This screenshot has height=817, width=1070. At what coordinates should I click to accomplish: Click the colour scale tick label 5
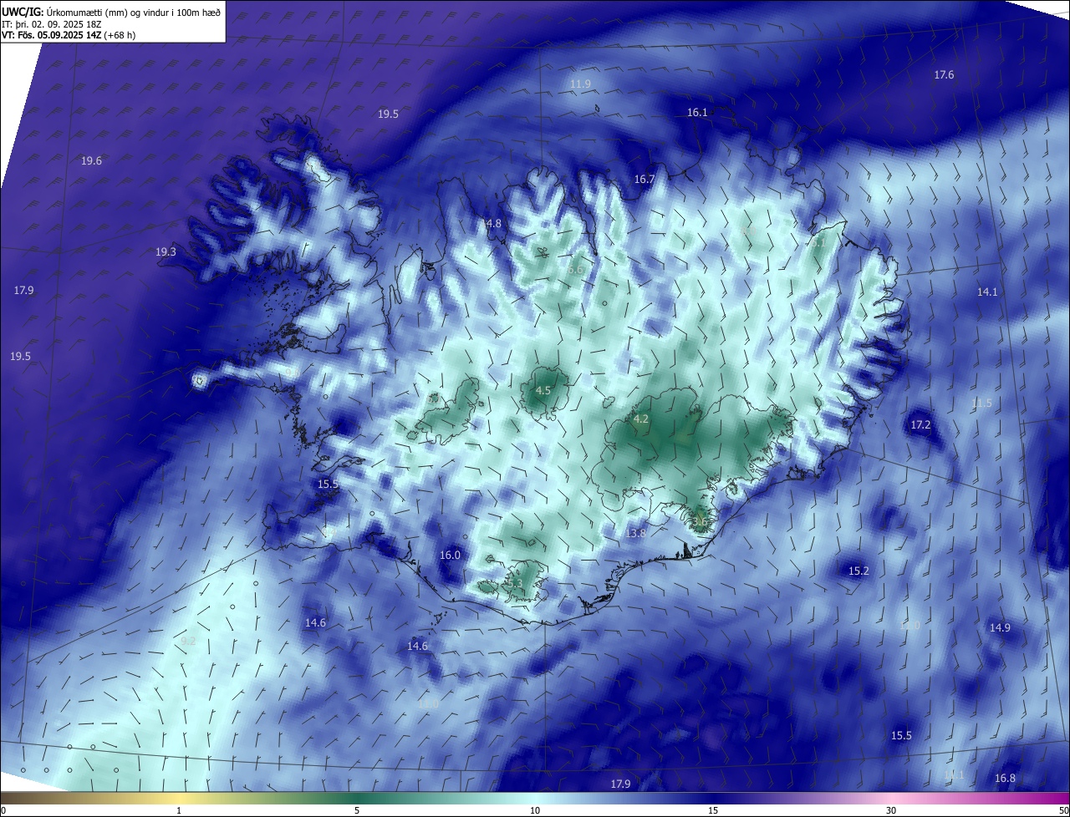357,810
